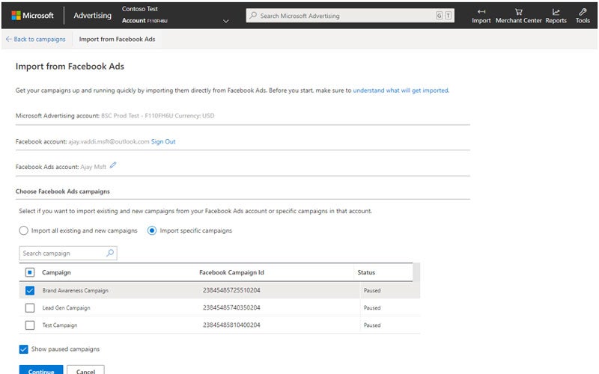599x374 pixels.
Task: Switch to Import from Facebook Ads tab
Action: [117, 39]
